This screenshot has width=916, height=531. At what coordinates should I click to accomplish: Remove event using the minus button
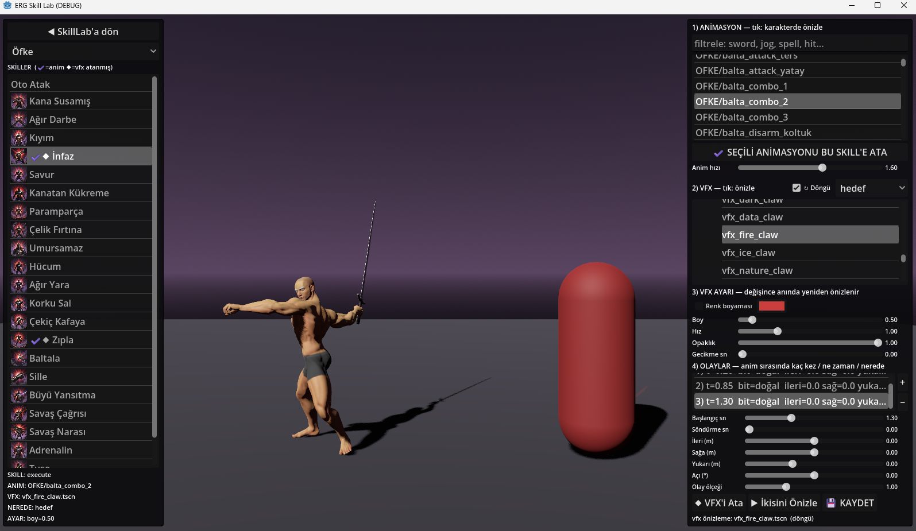click(x=902, y=402)
